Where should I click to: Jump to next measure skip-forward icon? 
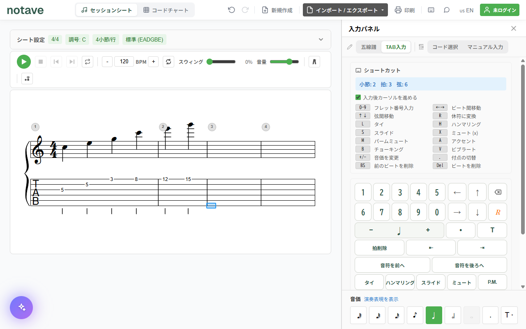pos(72,62)
